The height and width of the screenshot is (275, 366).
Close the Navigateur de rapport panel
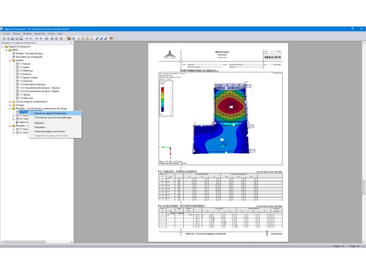click(x=71, y=43)
